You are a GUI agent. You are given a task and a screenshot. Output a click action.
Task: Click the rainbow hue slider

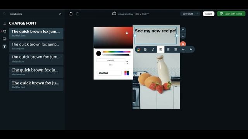coord(117,52)
